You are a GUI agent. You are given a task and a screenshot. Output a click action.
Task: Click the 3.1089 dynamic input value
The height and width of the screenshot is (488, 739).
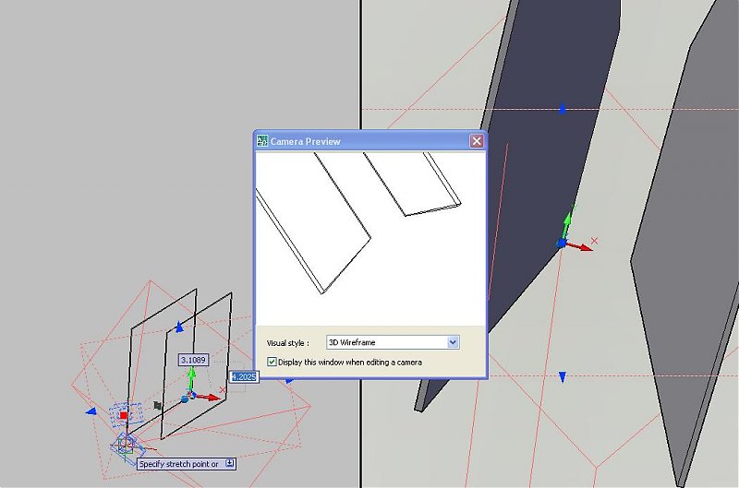coord(193,360)
